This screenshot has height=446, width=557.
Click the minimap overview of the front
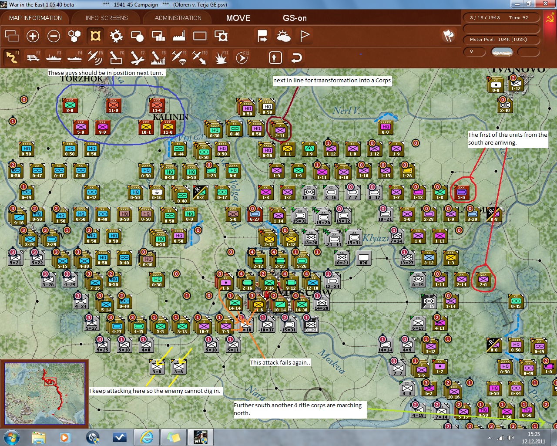coord(45,394)
